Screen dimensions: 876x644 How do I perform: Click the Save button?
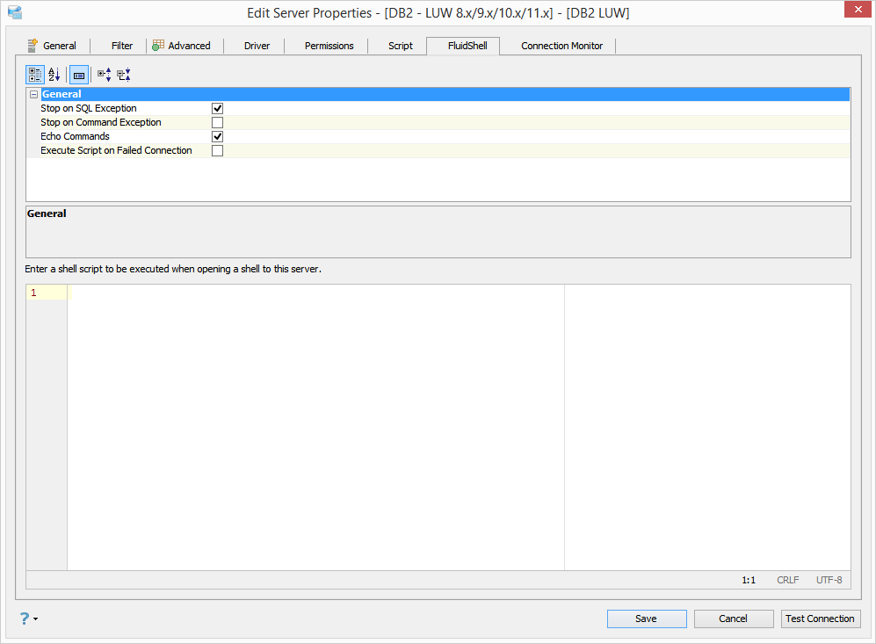(x=647, y=619)
